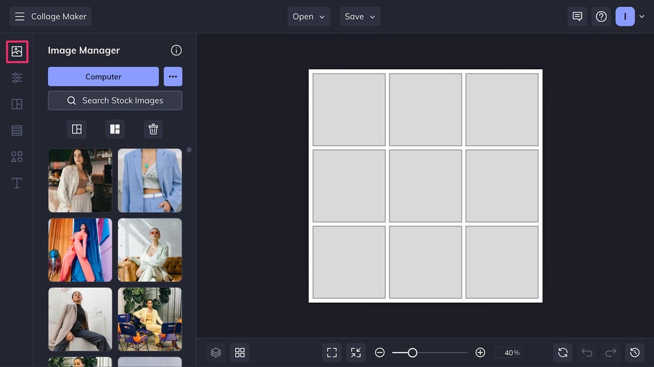
Task: Click the Image Manager info icon
Action: pyautogui.click(x=176, y=50)
